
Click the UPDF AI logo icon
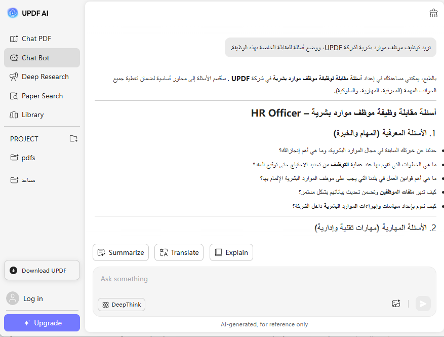(x=13, y=13)
